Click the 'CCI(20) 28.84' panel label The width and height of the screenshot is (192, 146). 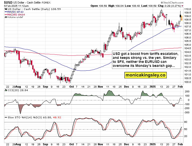[x=18, y=90]
